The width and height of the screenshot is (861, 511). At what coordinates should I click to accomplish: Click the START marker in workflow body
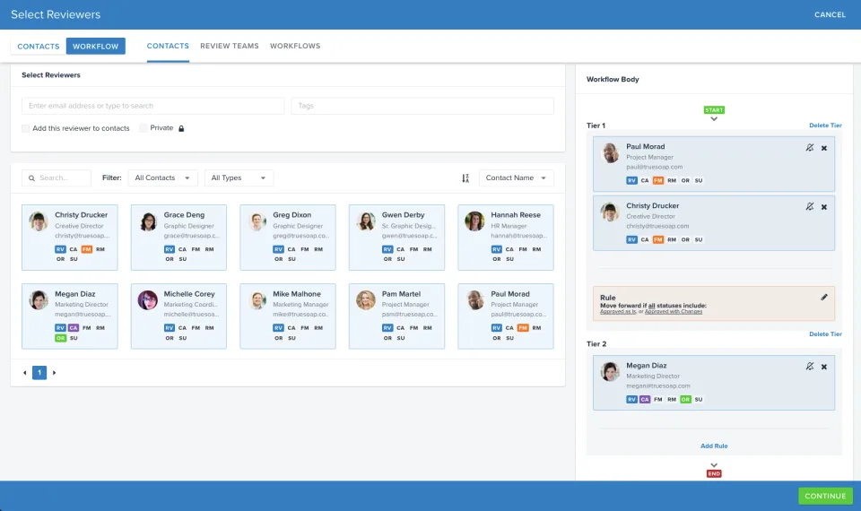(714, 109)
